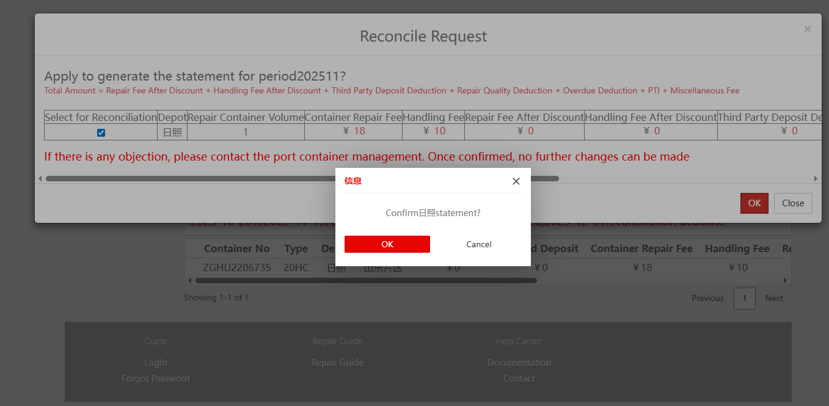Confirm statement with red OK button

point(387,244)
